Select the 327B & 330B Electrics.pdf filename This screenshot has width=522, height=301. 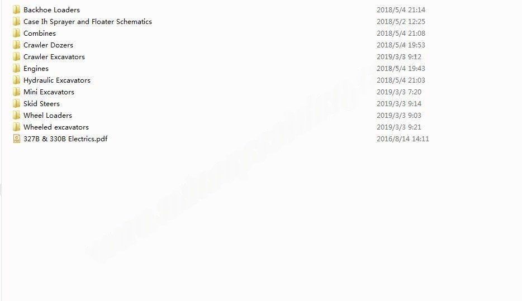click(65, 138)
